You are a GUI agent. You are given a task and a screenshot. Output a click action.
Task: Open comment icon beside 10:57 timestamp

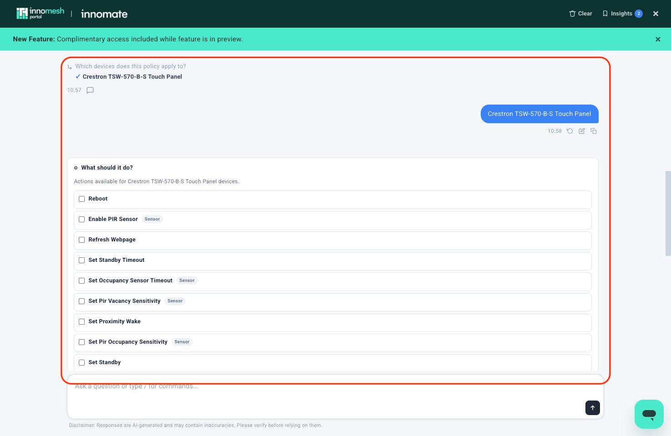coord(90,90)
